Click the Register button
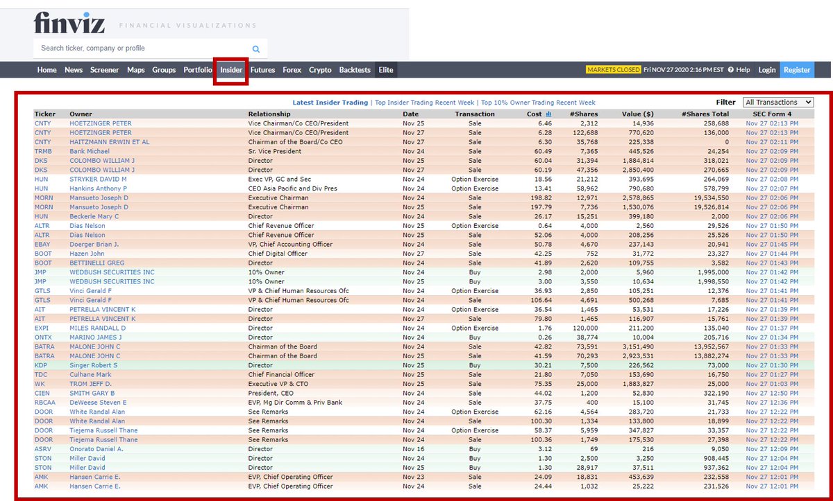The image size is (833, 501). click(x=797, y=70)
